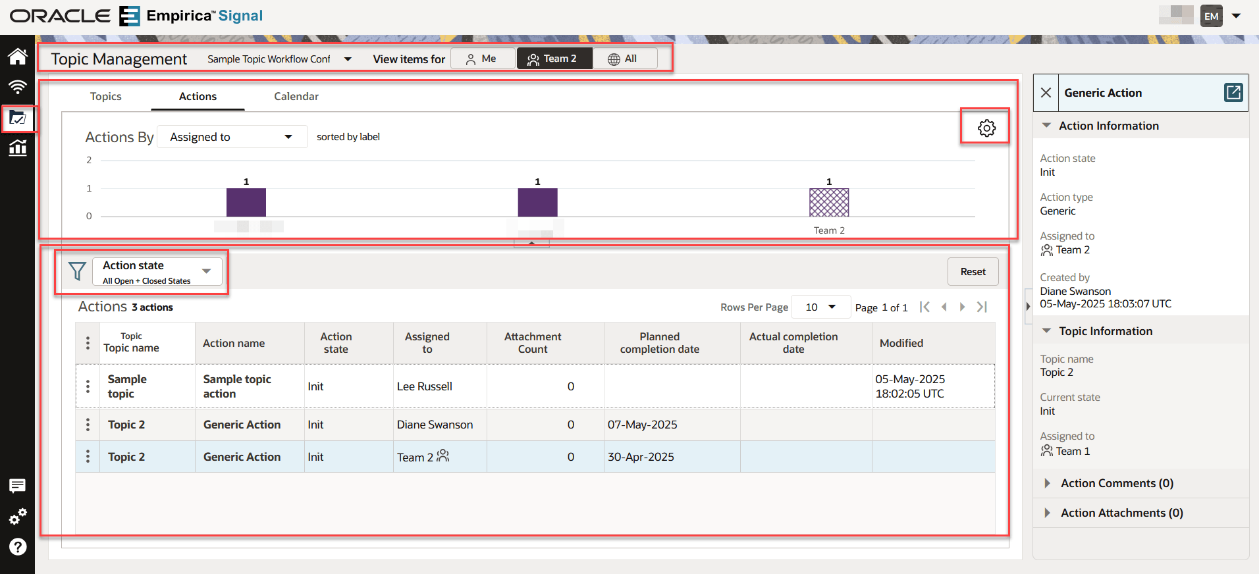Open the Data Analysis sidebar icon
This screenshot has width=1259, height=574.
click(x=18, y=148)
